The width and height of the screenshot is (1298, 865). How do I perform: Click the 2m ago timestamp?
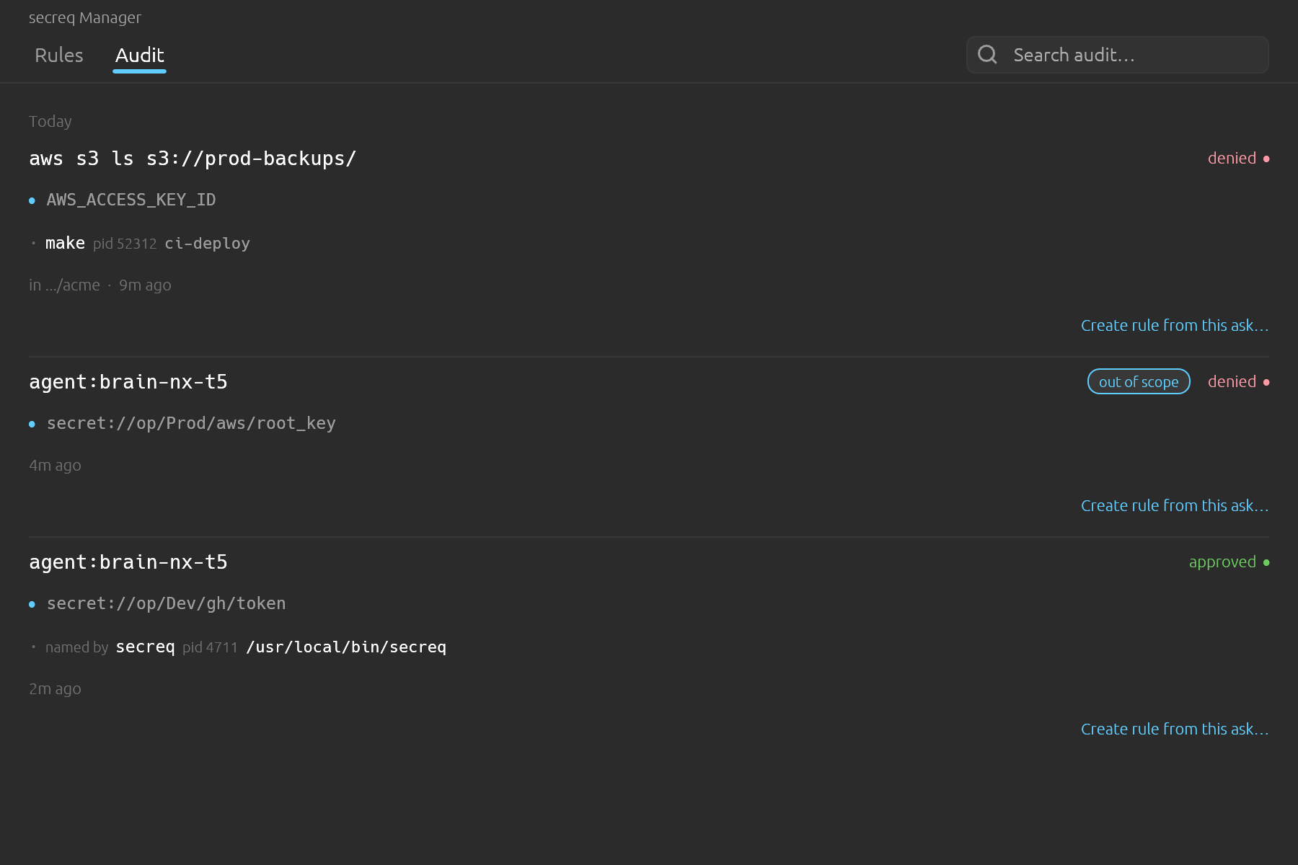click(x=55, y=688)
